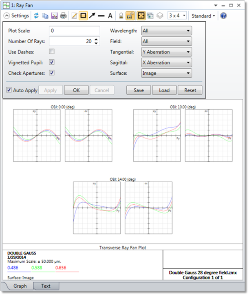Open the Tangential Y Aberration dropdown
Image resolution: width=249 pixels, height=295 pixels.
pyautogui.click(x=166, y=52)
